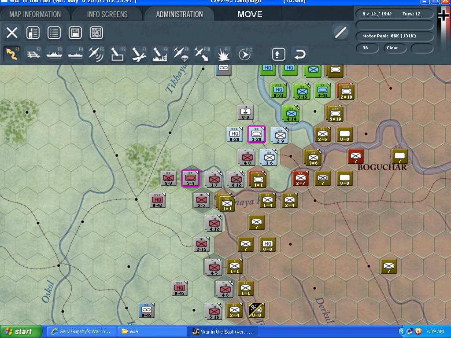Open the player preferences icon
451x338 pixels.
(x=33, y=33)
